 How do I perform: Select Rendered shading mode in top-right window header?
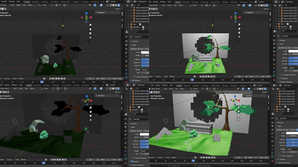point(267,5)
